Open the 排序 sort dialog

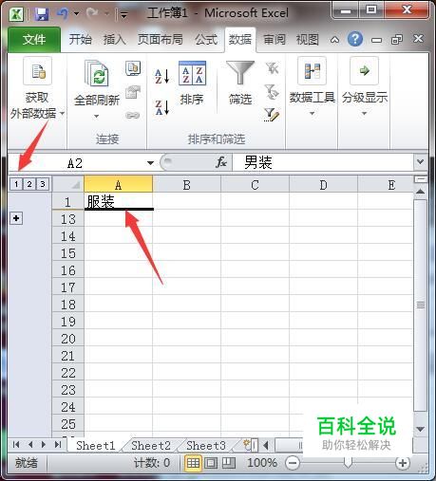coord(192,83)
